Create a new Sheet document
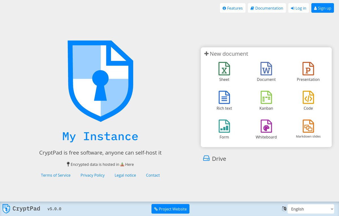Viewport: 339px width, 216px height. point(224,72)
